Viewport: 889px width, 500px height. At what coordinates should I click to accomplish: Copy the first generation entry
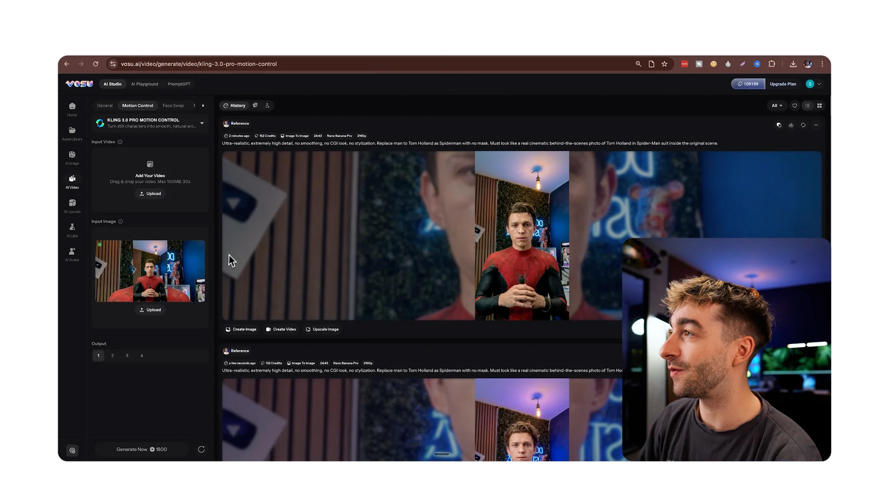click(x=779, y=125)
